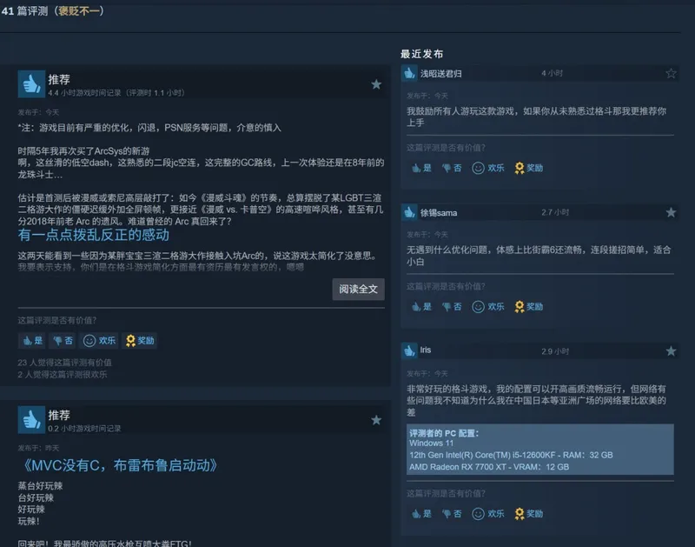Vote 是 on 徐锡sama review
The image size is (695, 547).
click(421, 307)
